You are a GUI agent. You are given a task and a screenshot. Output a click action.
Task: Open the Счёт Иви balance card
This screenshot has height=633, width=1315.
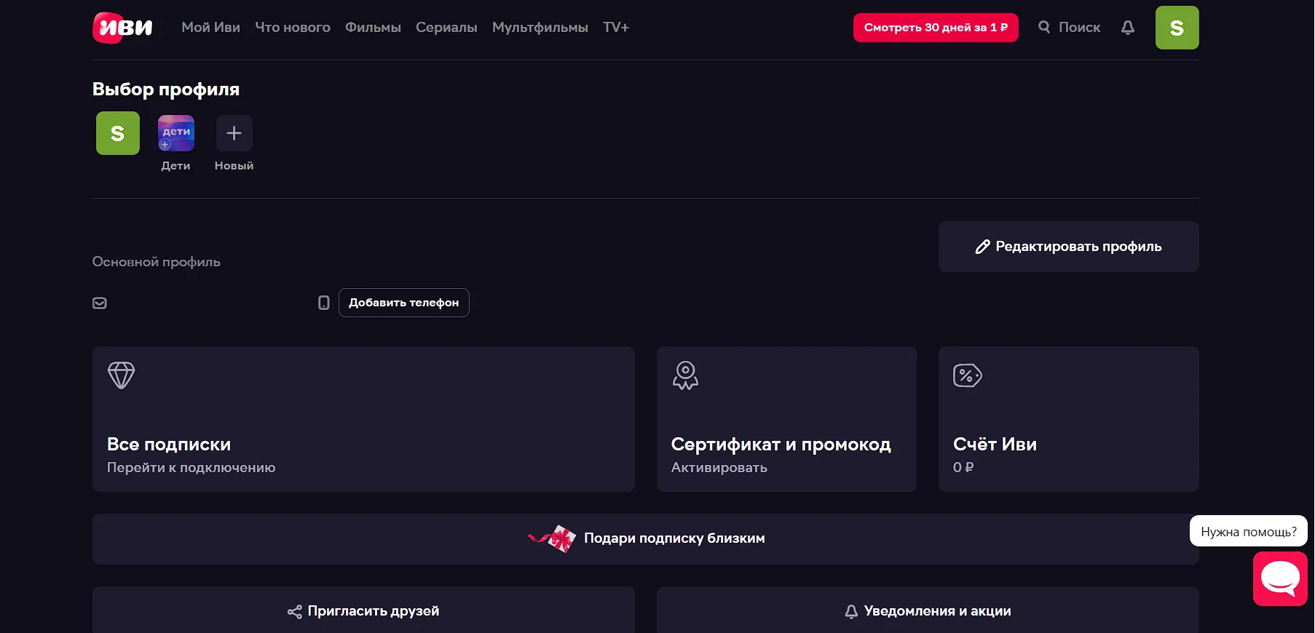click(x=1068, y=419)
